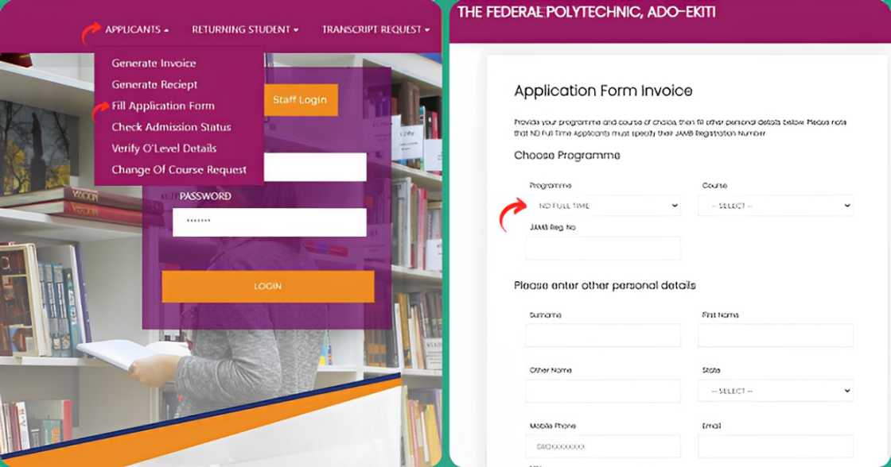This screenshot has width=891, height=467.
Task: Open the Applicants dropdown menu
Action: point(137,29)
